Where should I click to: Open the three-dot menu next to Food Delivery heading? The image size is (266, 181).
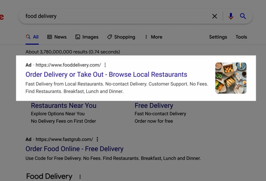(80, 177)
